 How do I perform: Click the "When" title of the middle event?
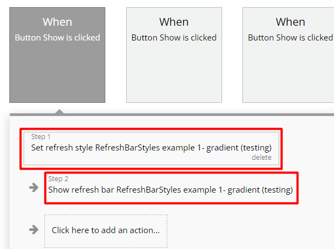(x=174, y=22)
